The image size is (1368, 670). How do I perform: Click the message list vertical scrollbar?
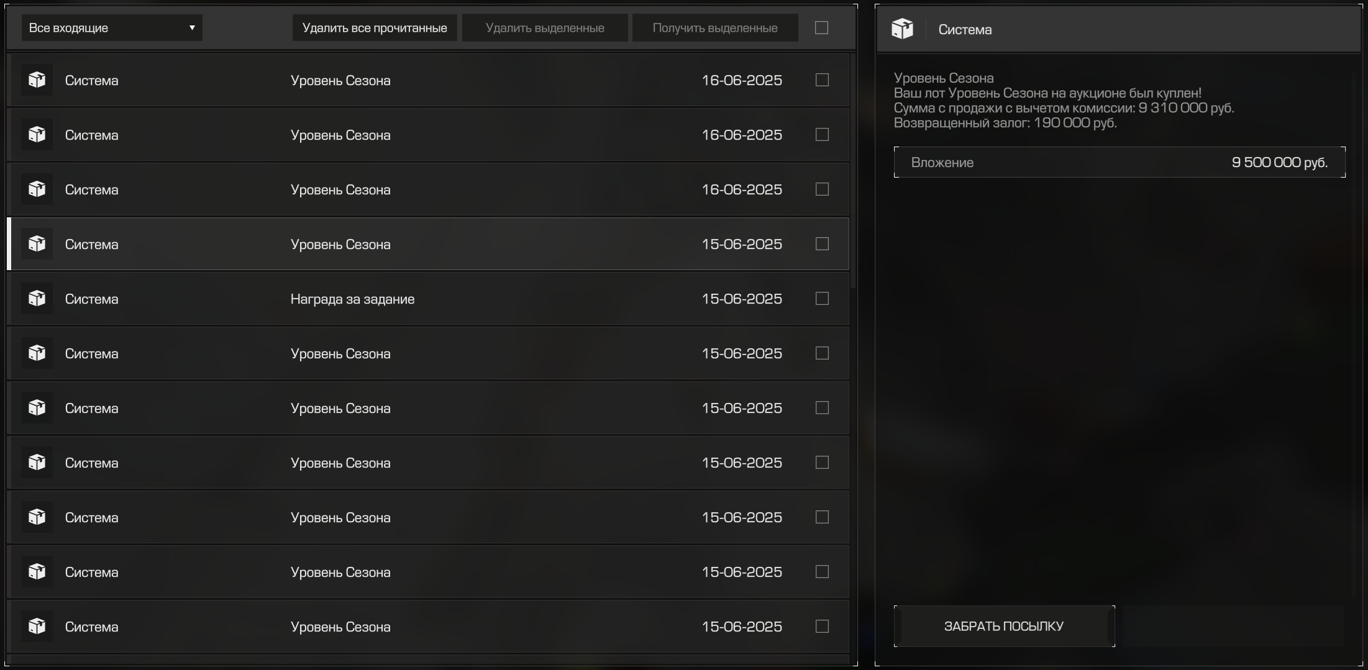[x=853, y=171]
